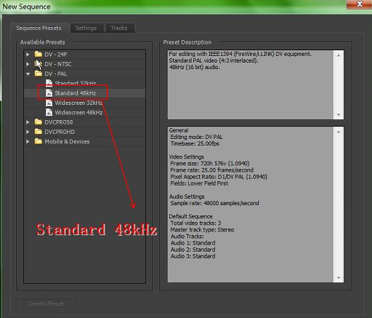Click the 'Sample rate: 48000 samples/second' line

(x=214, y=203)
